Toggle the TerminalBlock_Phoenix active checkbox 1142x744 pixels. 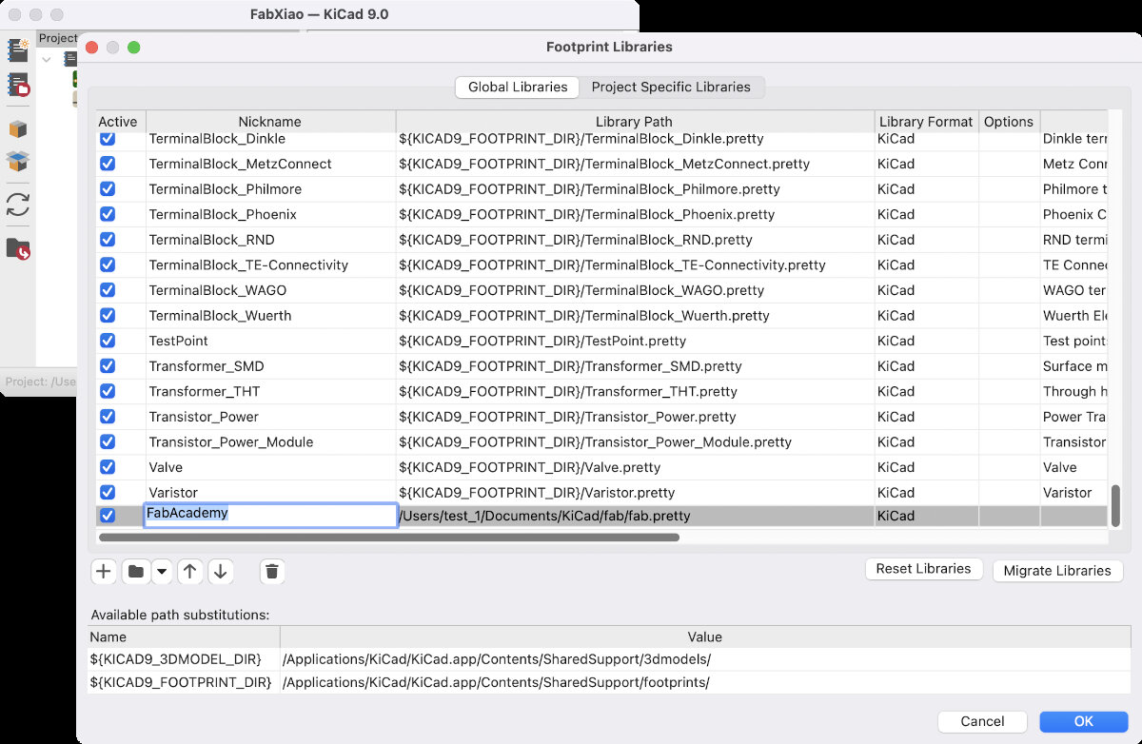(x=108, y=214)
